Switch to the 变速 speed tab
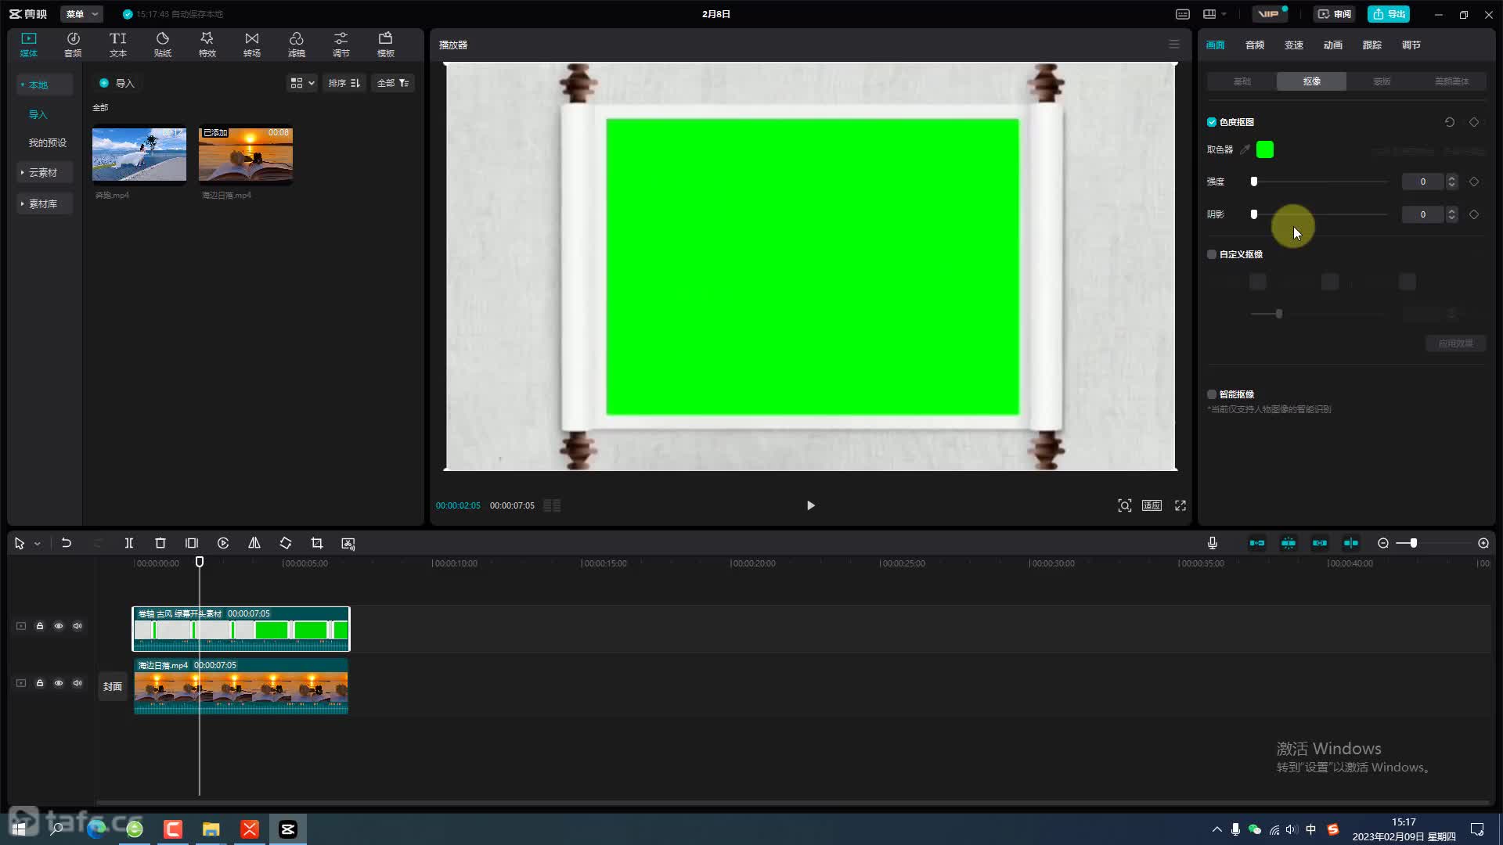Screen dimensions: 1503x845 tap(1294, 45)
